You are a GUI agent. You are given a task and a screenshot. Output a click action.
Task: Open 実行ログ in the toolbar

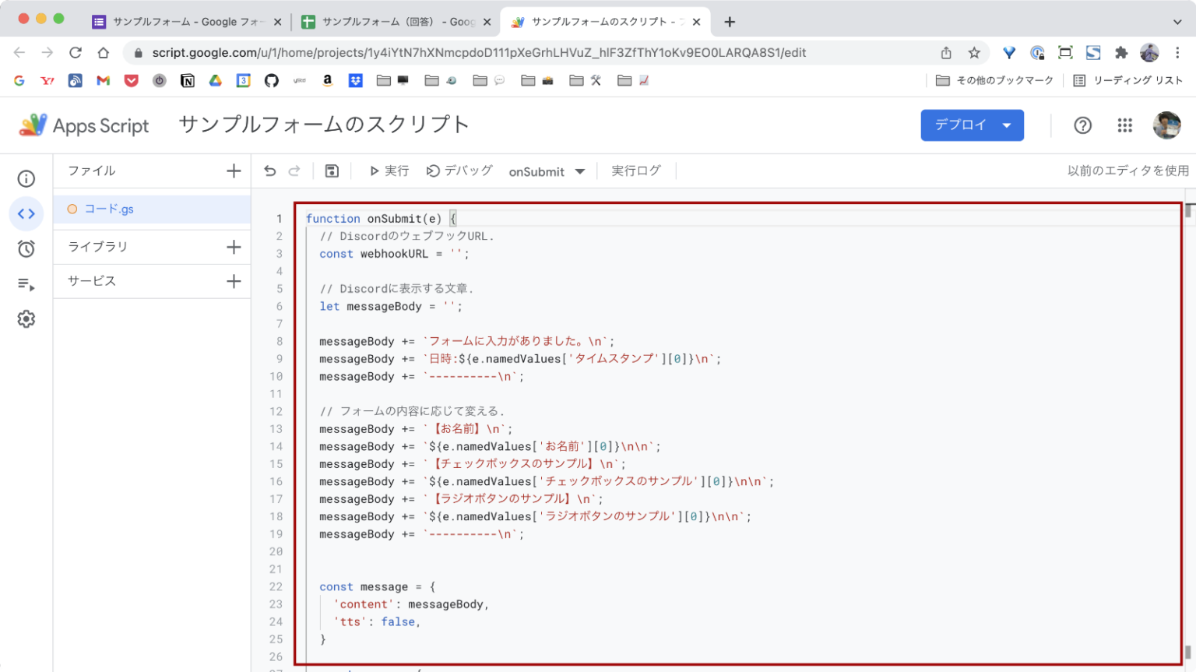click(x=635, y=171)
